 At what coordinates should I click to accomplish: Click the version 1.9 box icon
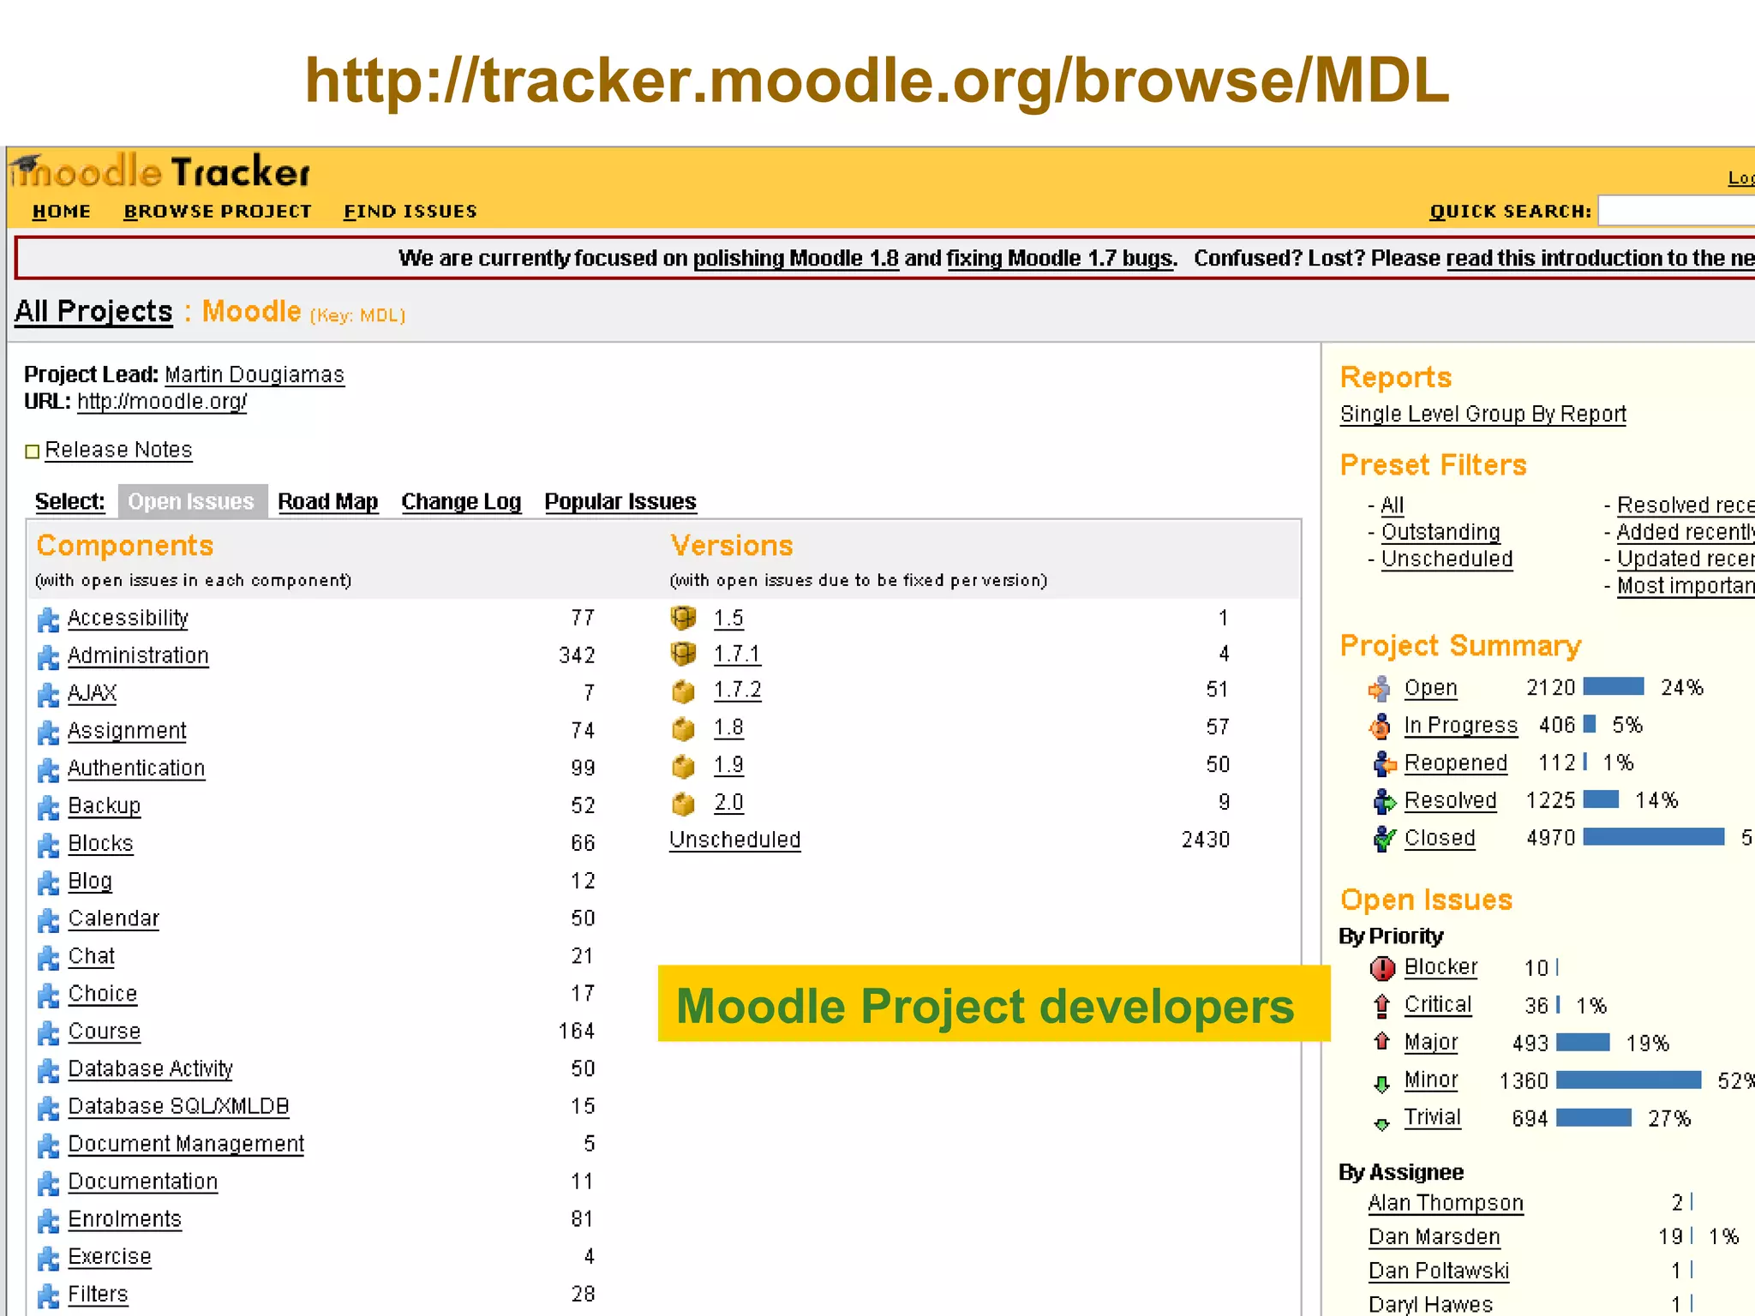point(683,766)
